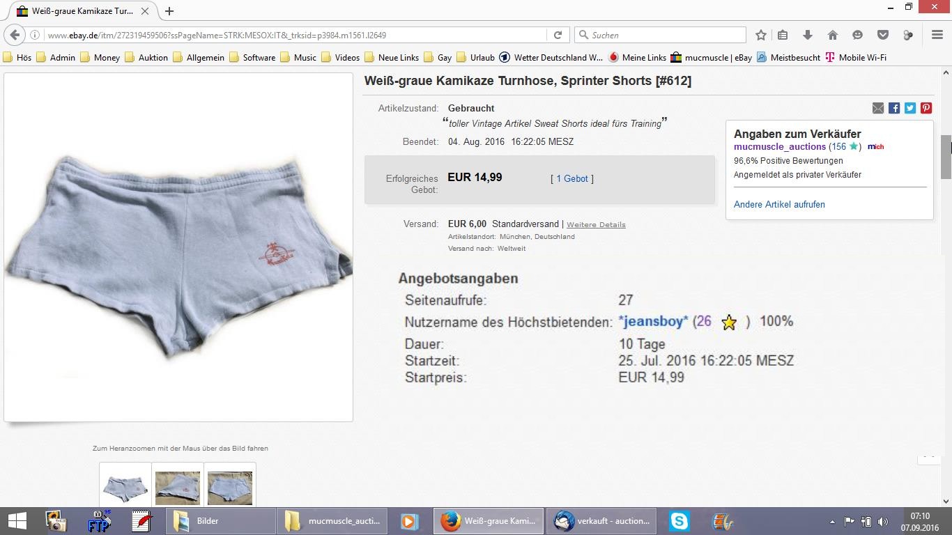Open bidder *jeansboy* profile link
This screenshot has height=535, width=952.
[x=653, y=321]
